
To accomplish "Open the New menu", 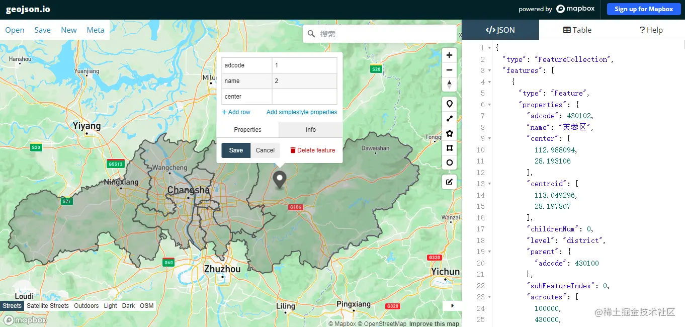I will 69,30.
